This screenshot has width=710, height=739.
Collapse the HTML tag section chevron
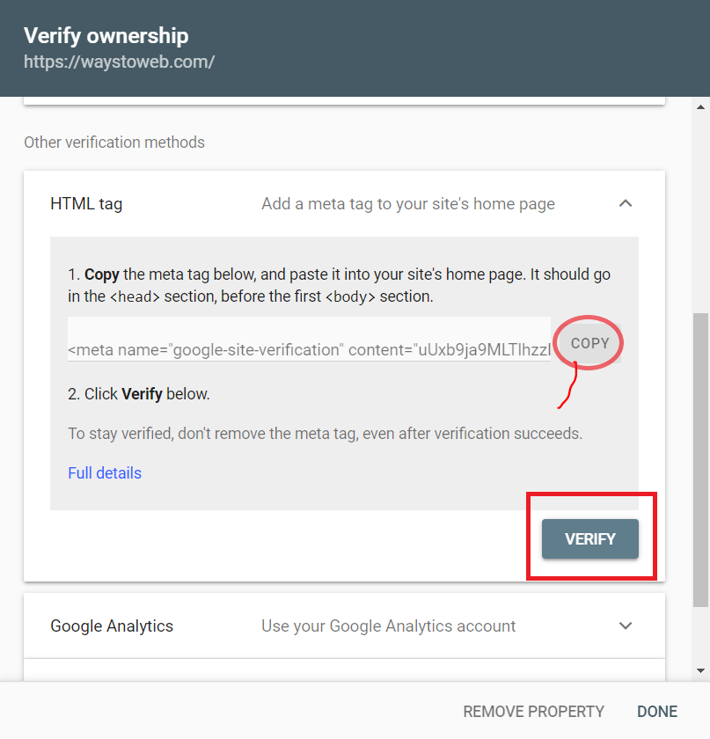pos(626,203)
